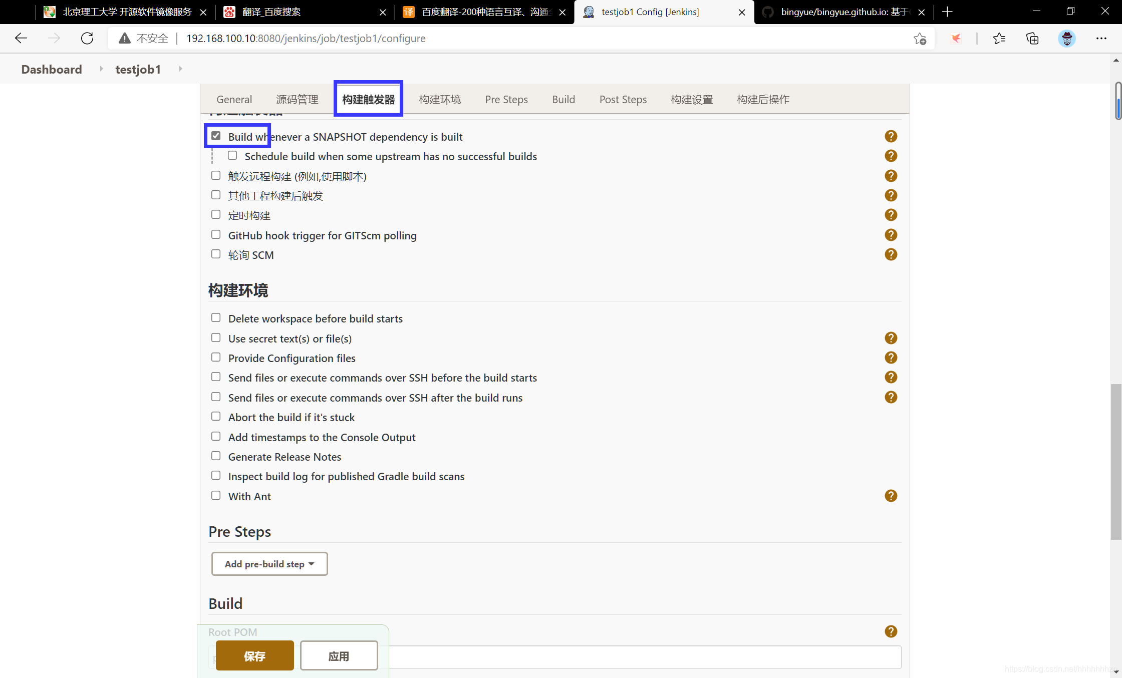Open help for Root POM field
This screenshot has width=1122, height=678.
coord(891,631)
